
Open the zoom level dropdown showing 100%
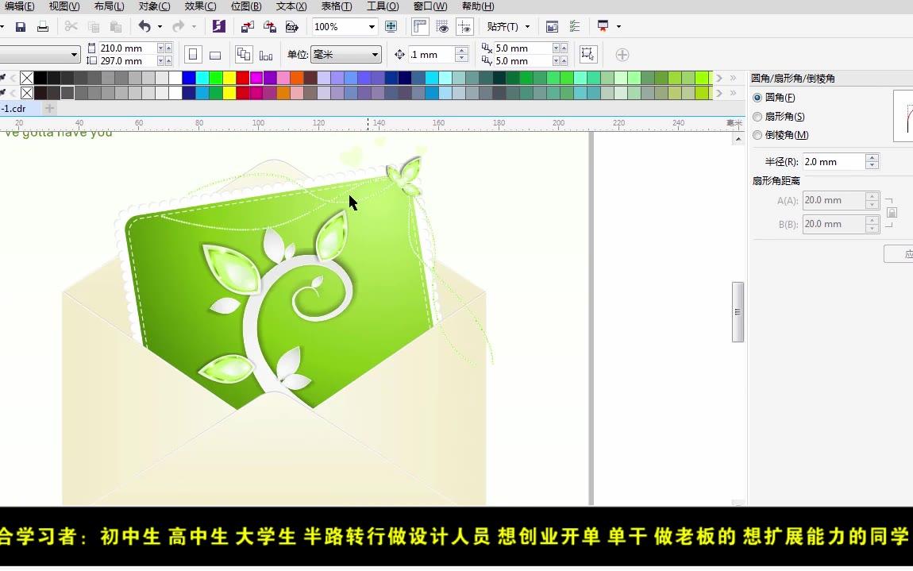(x=373, y=26)
